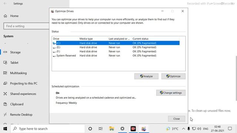Open the volume control tray icon
237x133 pixels.
click(199, 129)
